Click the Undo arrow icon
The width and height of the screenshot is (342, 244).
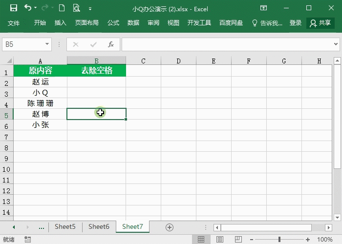tap(27, 8)
